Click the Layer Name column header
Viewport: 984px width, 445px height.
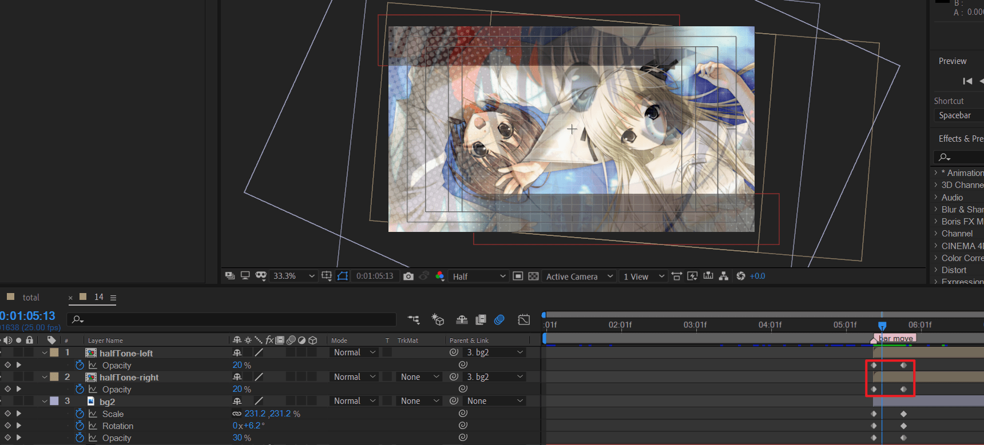pyautogui.click(x=105, y=340)
